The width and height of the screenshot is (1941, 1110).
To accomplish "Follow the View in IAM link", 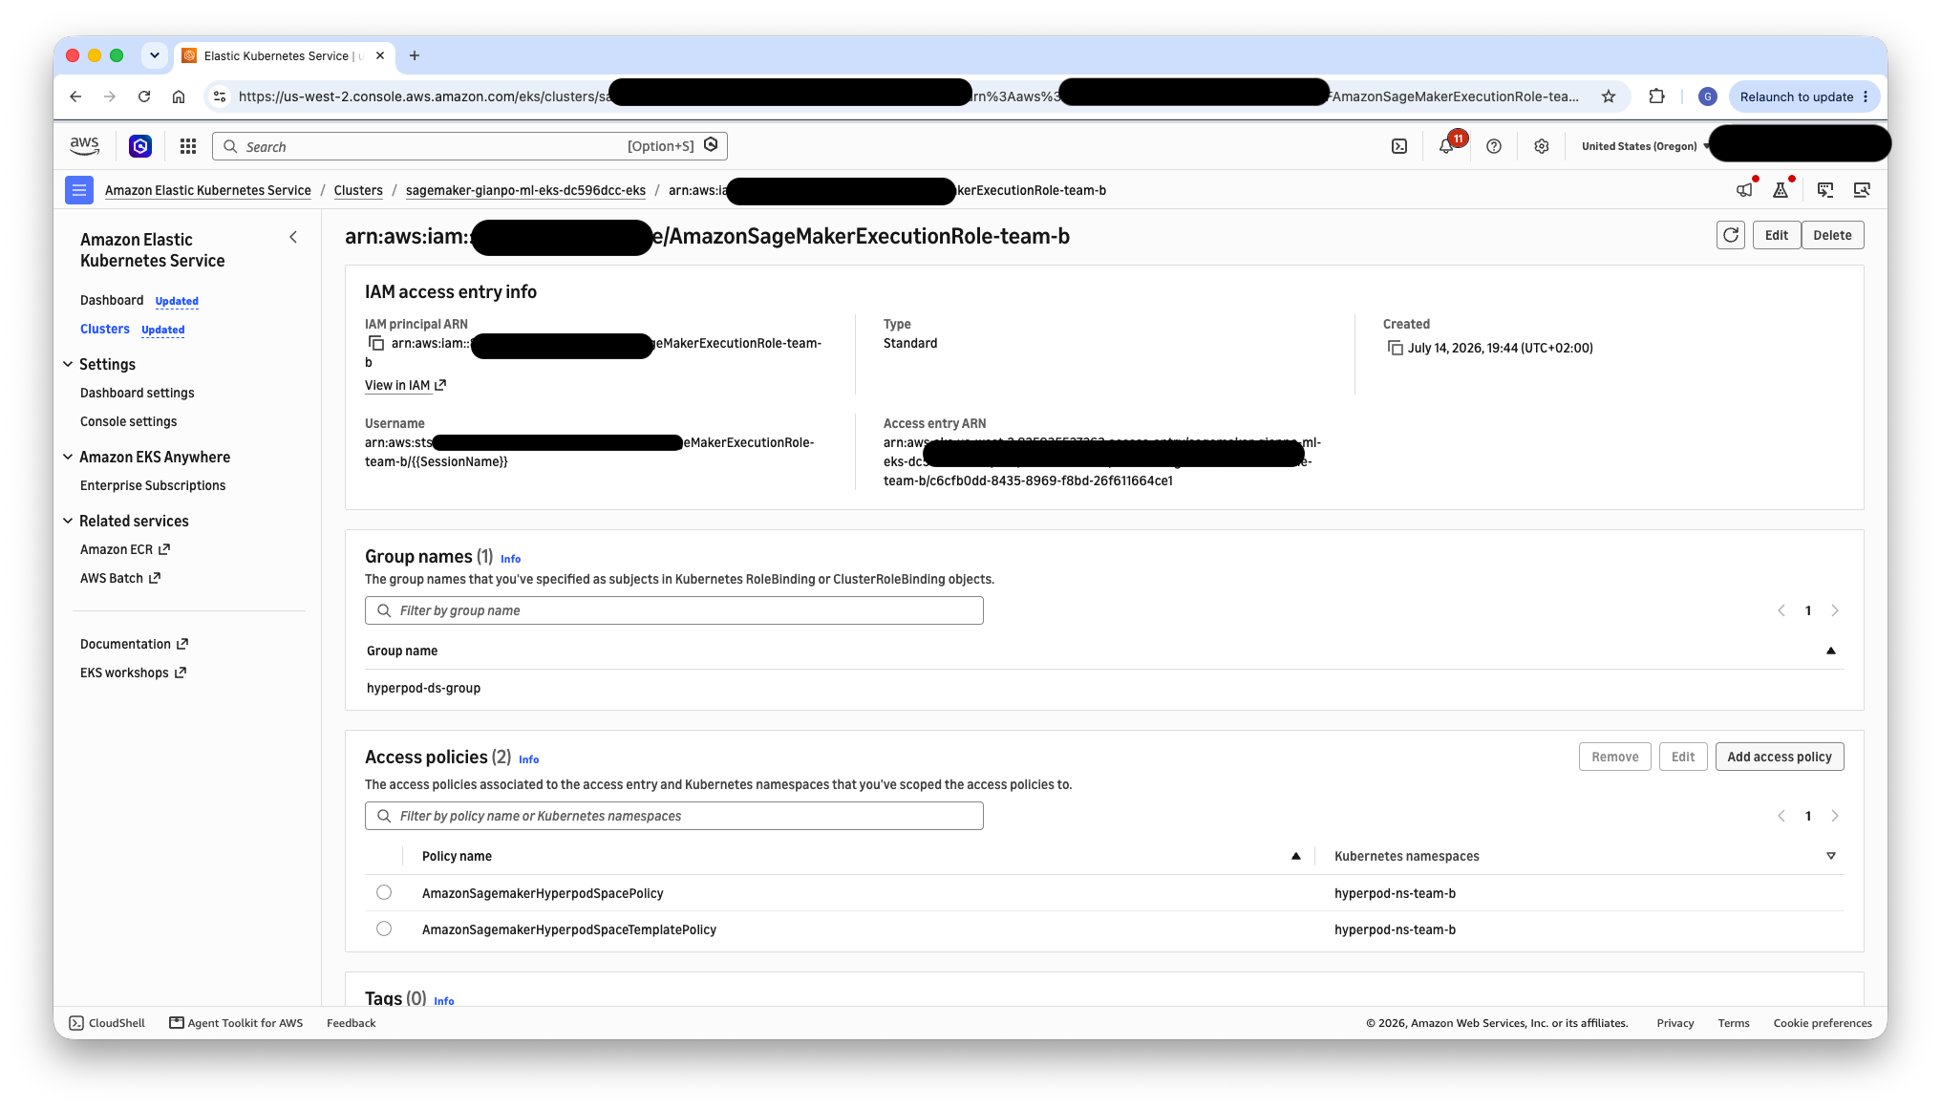I will (405, 385).
